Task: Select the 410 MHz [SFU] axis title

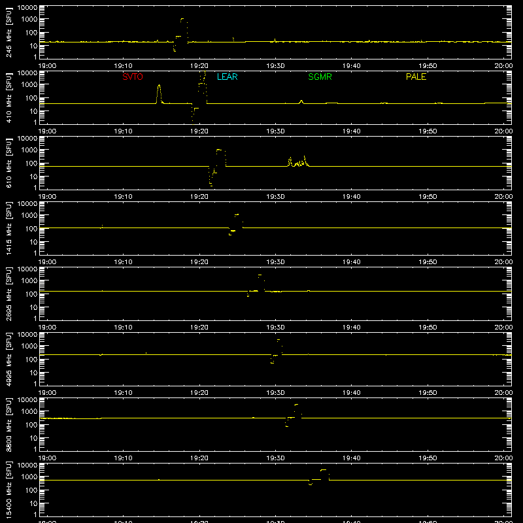Action: pyautogui.click(x=8, y=97)
